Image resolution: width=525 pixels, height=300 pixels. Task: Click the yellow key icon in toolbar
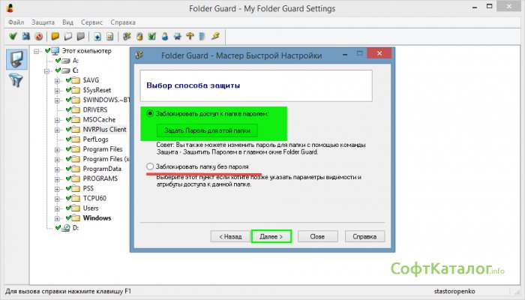point(215,36)
